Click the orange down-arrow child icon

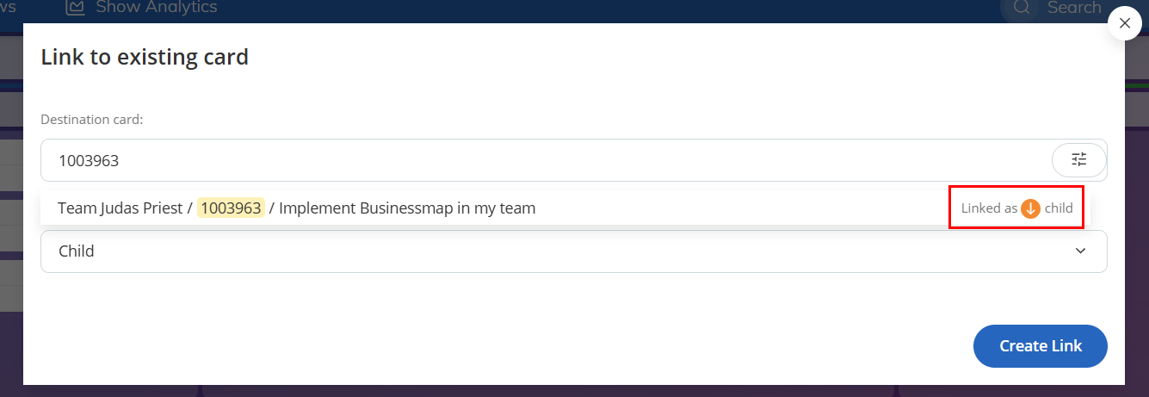pyautogui.click(x=1030, y=208)
